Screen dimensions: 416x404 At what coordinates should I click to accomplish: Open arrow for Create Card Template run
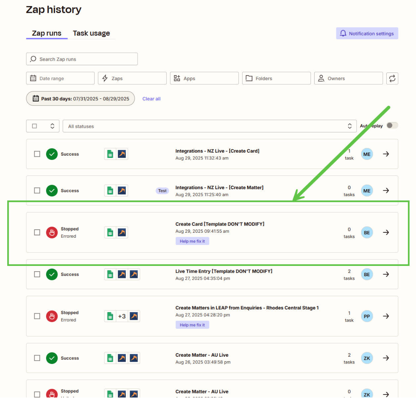coord(386,232)
